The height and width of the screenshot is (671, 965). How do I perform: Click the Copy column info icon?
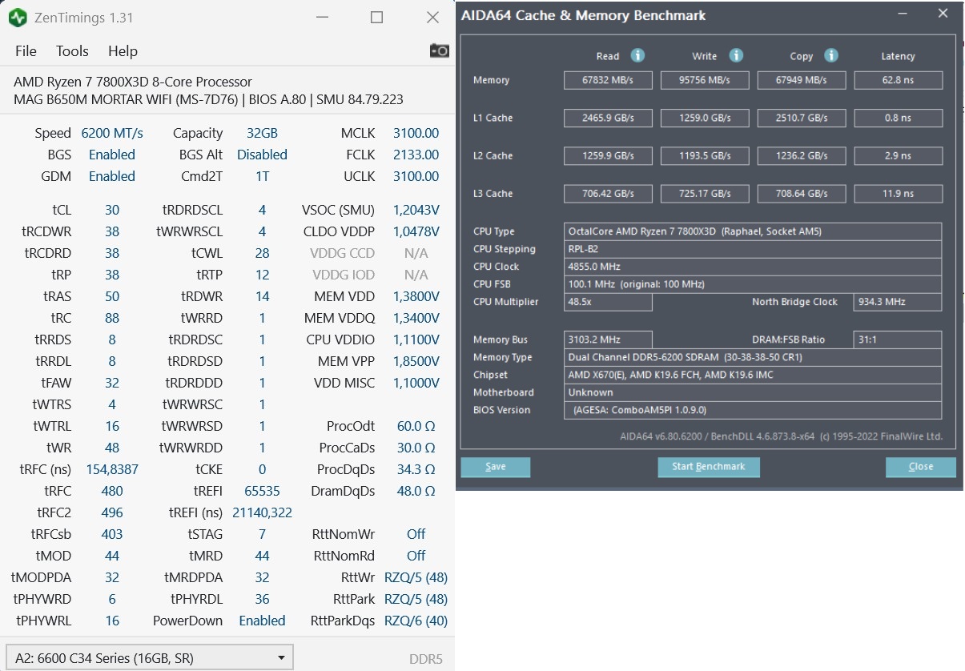coord(831,55)
